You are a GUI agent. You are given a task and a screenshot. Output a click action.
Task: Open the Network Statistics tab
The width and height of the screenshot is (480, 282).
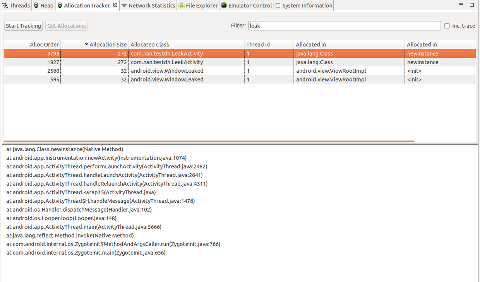click(x=148, y=5)
